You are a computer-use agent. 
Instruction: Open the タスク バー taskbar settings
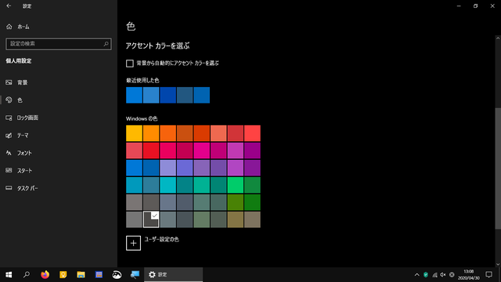(59, 188)
